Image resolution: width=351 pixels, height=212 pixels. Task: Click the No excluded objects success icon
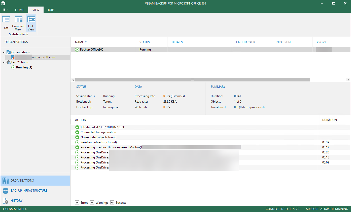77,137
